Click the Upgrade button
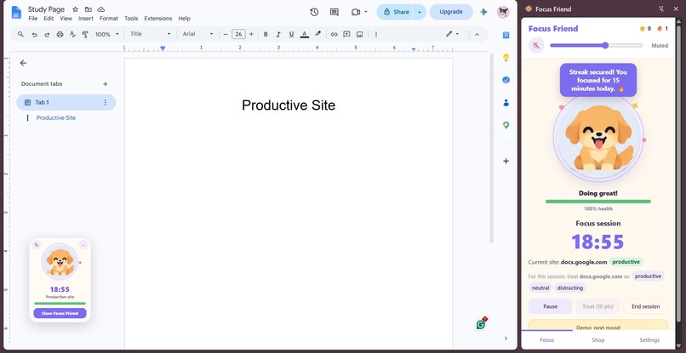This screenshot has width=686, height=353. (x=451, y=12)
